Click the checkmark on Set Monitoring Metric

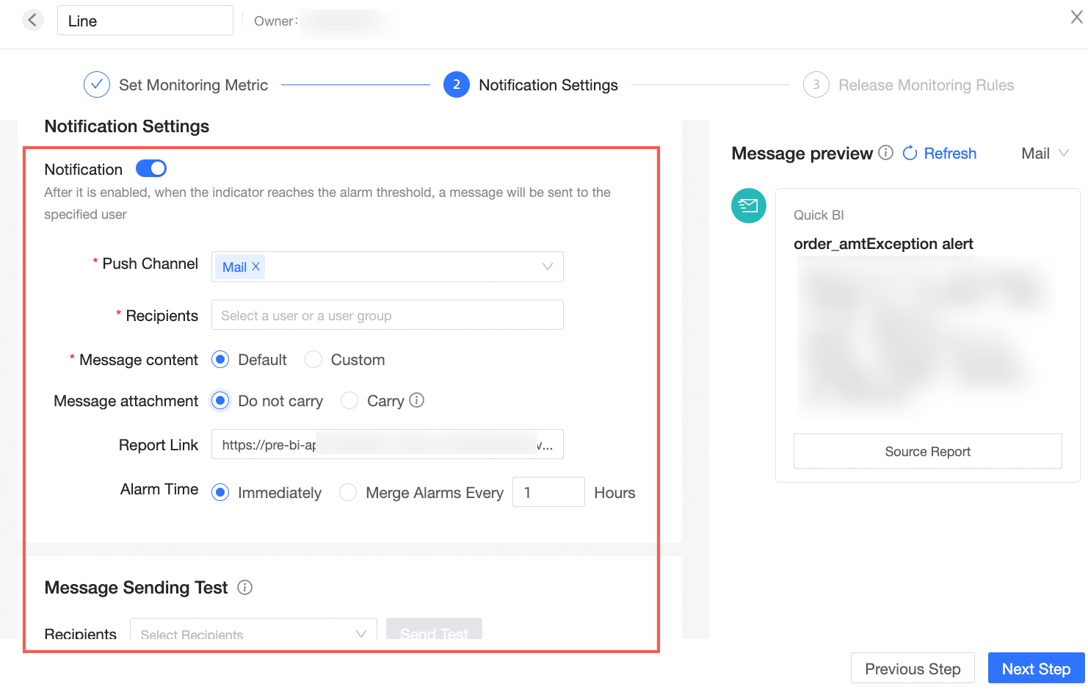click(96, 84)
